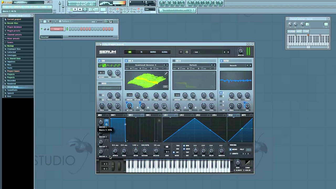Switch to the FX tab in Serum
The width and height of the screenshot is (336, 189).
pyautogui.click(x=141, y=52)
